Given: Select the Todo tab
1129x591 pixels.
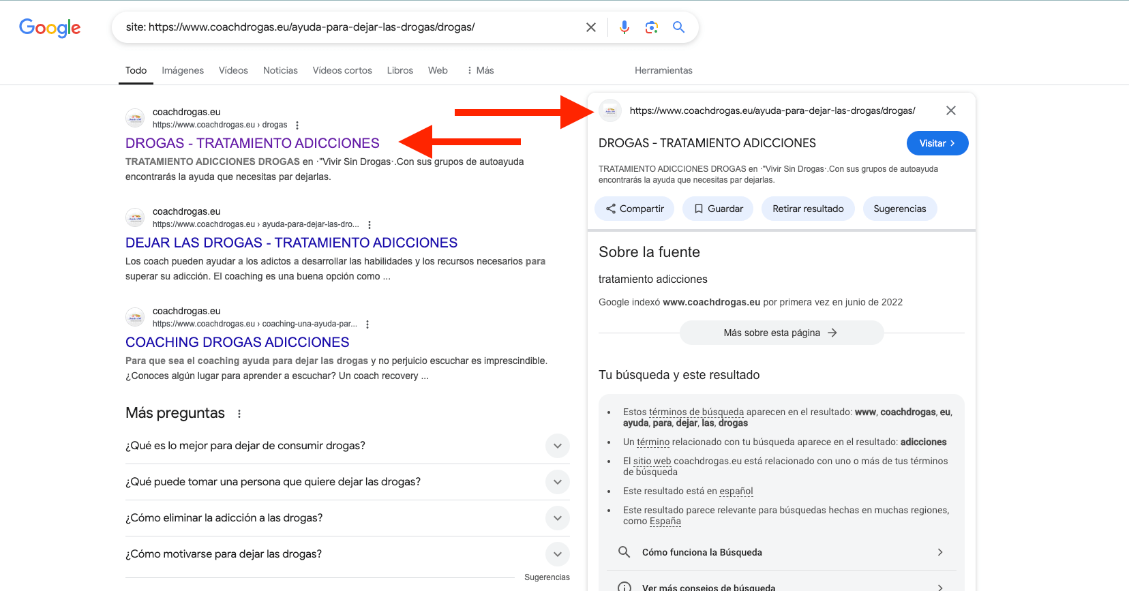Looking at the screenshot, I should coord(136,70).
